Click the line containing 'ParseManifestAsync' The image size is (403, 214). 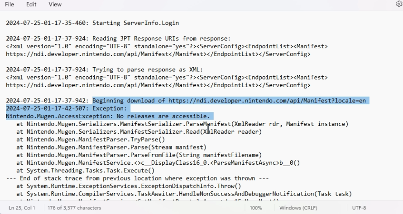(158, 163)
